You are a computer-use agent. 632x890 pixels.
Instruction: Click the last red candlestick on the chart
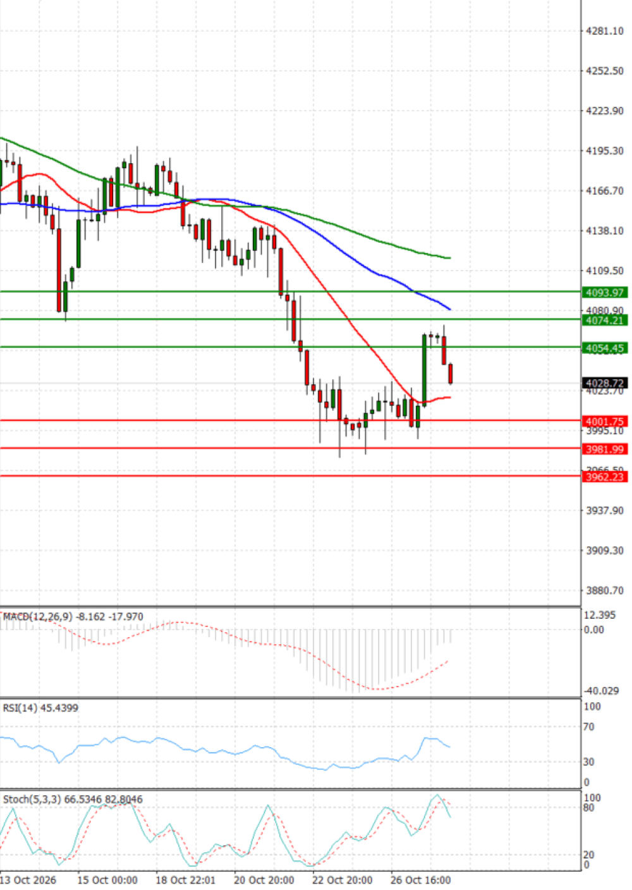tap(451, 374)
